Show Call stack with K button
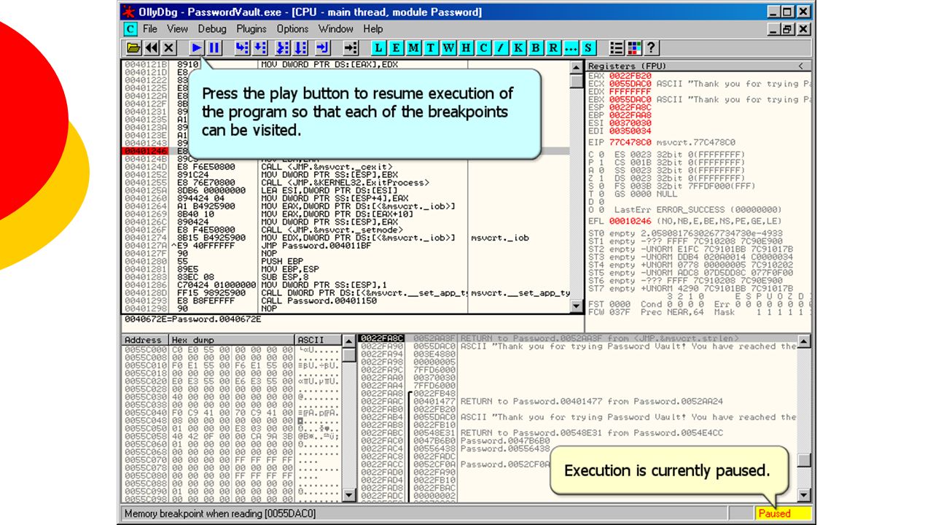 tap(518, 47)
